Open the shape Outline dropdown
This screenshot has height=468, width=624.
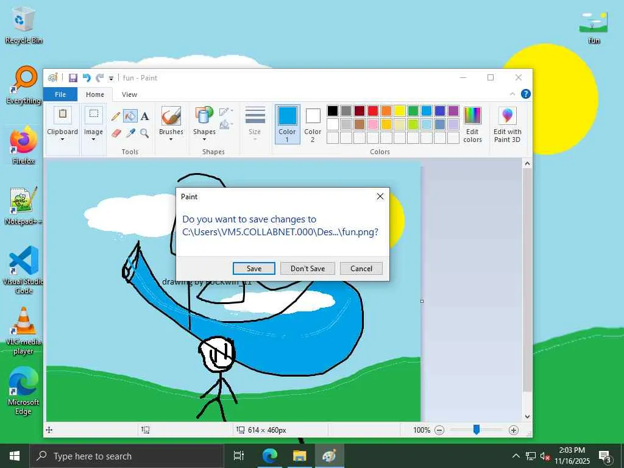point(226,112)
